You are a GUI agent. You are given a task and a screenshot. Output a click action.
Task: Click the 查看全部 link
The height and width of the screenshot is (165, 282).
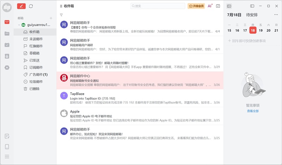[253, 111]
